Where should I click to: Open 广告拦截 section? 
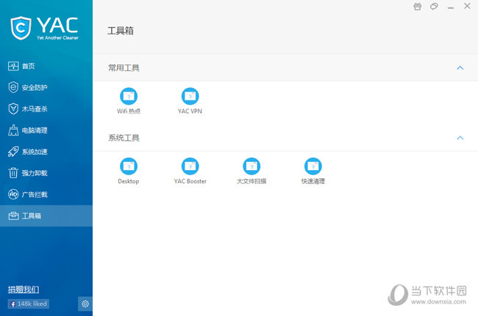(46, 194)
